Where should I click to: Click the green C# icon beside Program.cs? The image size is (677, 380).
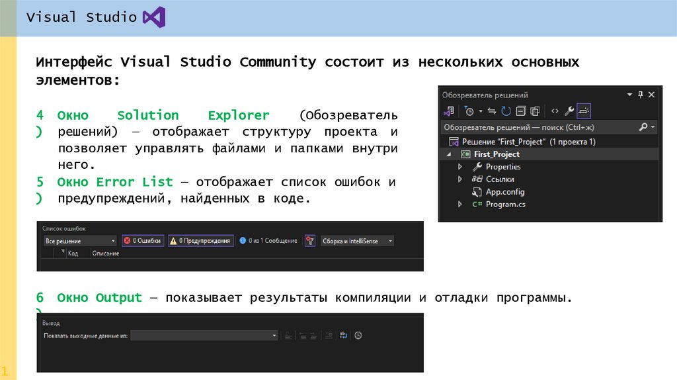(477, 204)
